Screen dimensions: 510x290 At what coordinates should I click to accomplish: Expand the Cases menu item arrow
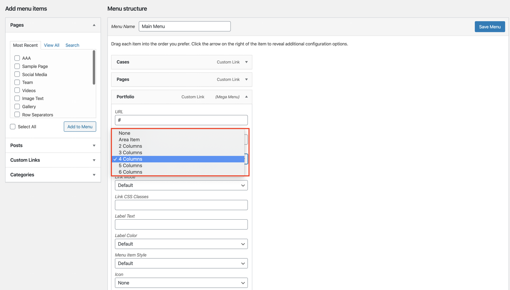click(x=246, y=62)
